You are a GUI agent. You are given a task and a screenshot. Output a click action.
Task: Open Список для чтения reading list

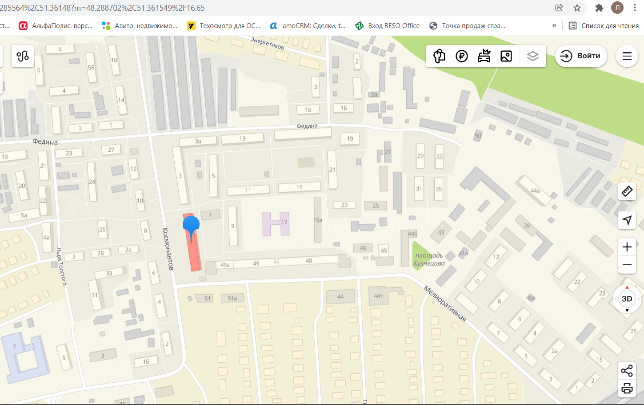(604, 26)
